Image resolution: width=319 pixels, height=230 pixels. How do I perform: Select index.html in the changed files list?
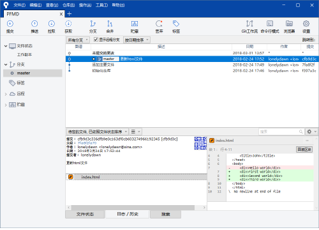click(x=137, y=177)
